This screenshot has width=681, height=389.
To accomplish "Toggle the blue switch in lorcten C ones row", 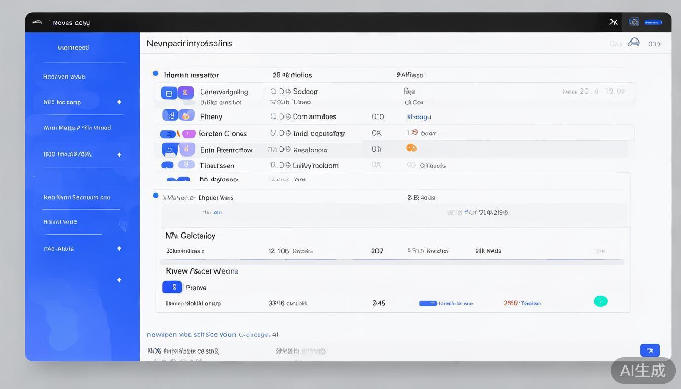I will click(168, 134).
